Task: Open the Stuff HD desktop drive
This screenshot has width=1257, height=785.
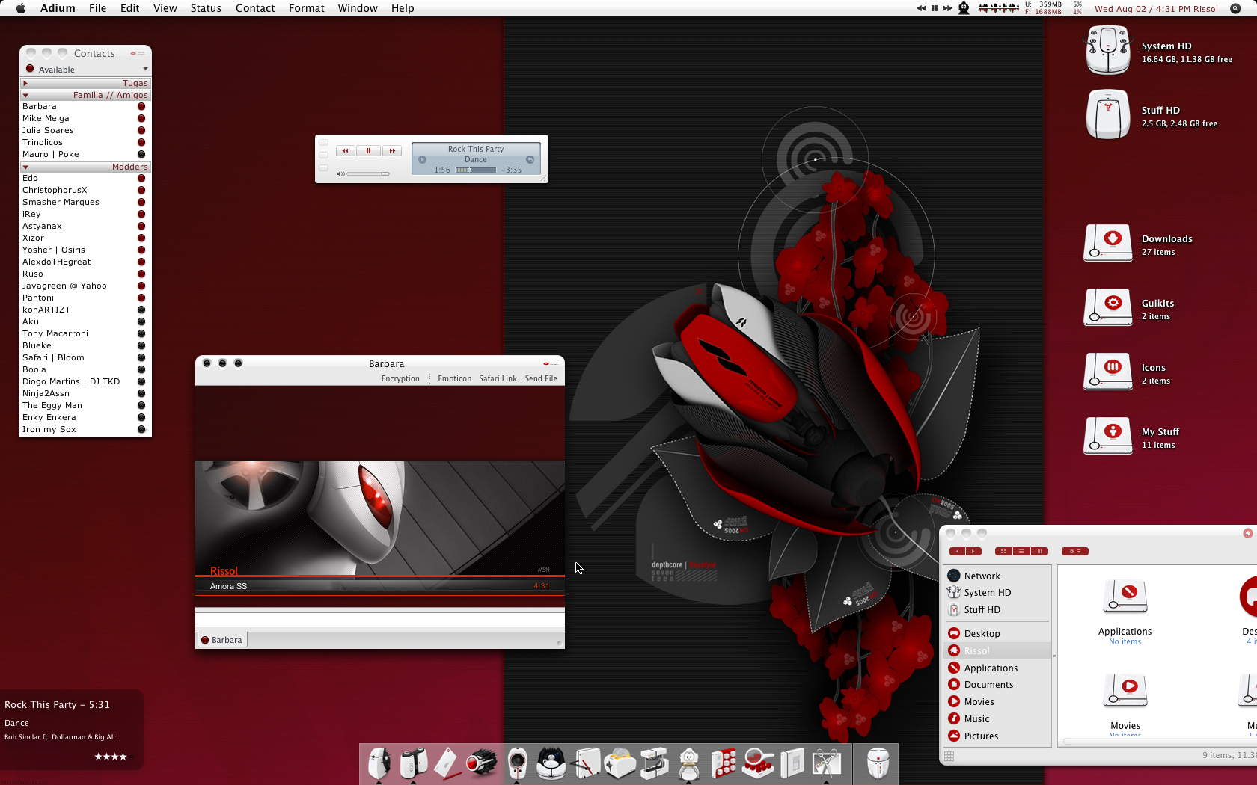Action: 1108,114
